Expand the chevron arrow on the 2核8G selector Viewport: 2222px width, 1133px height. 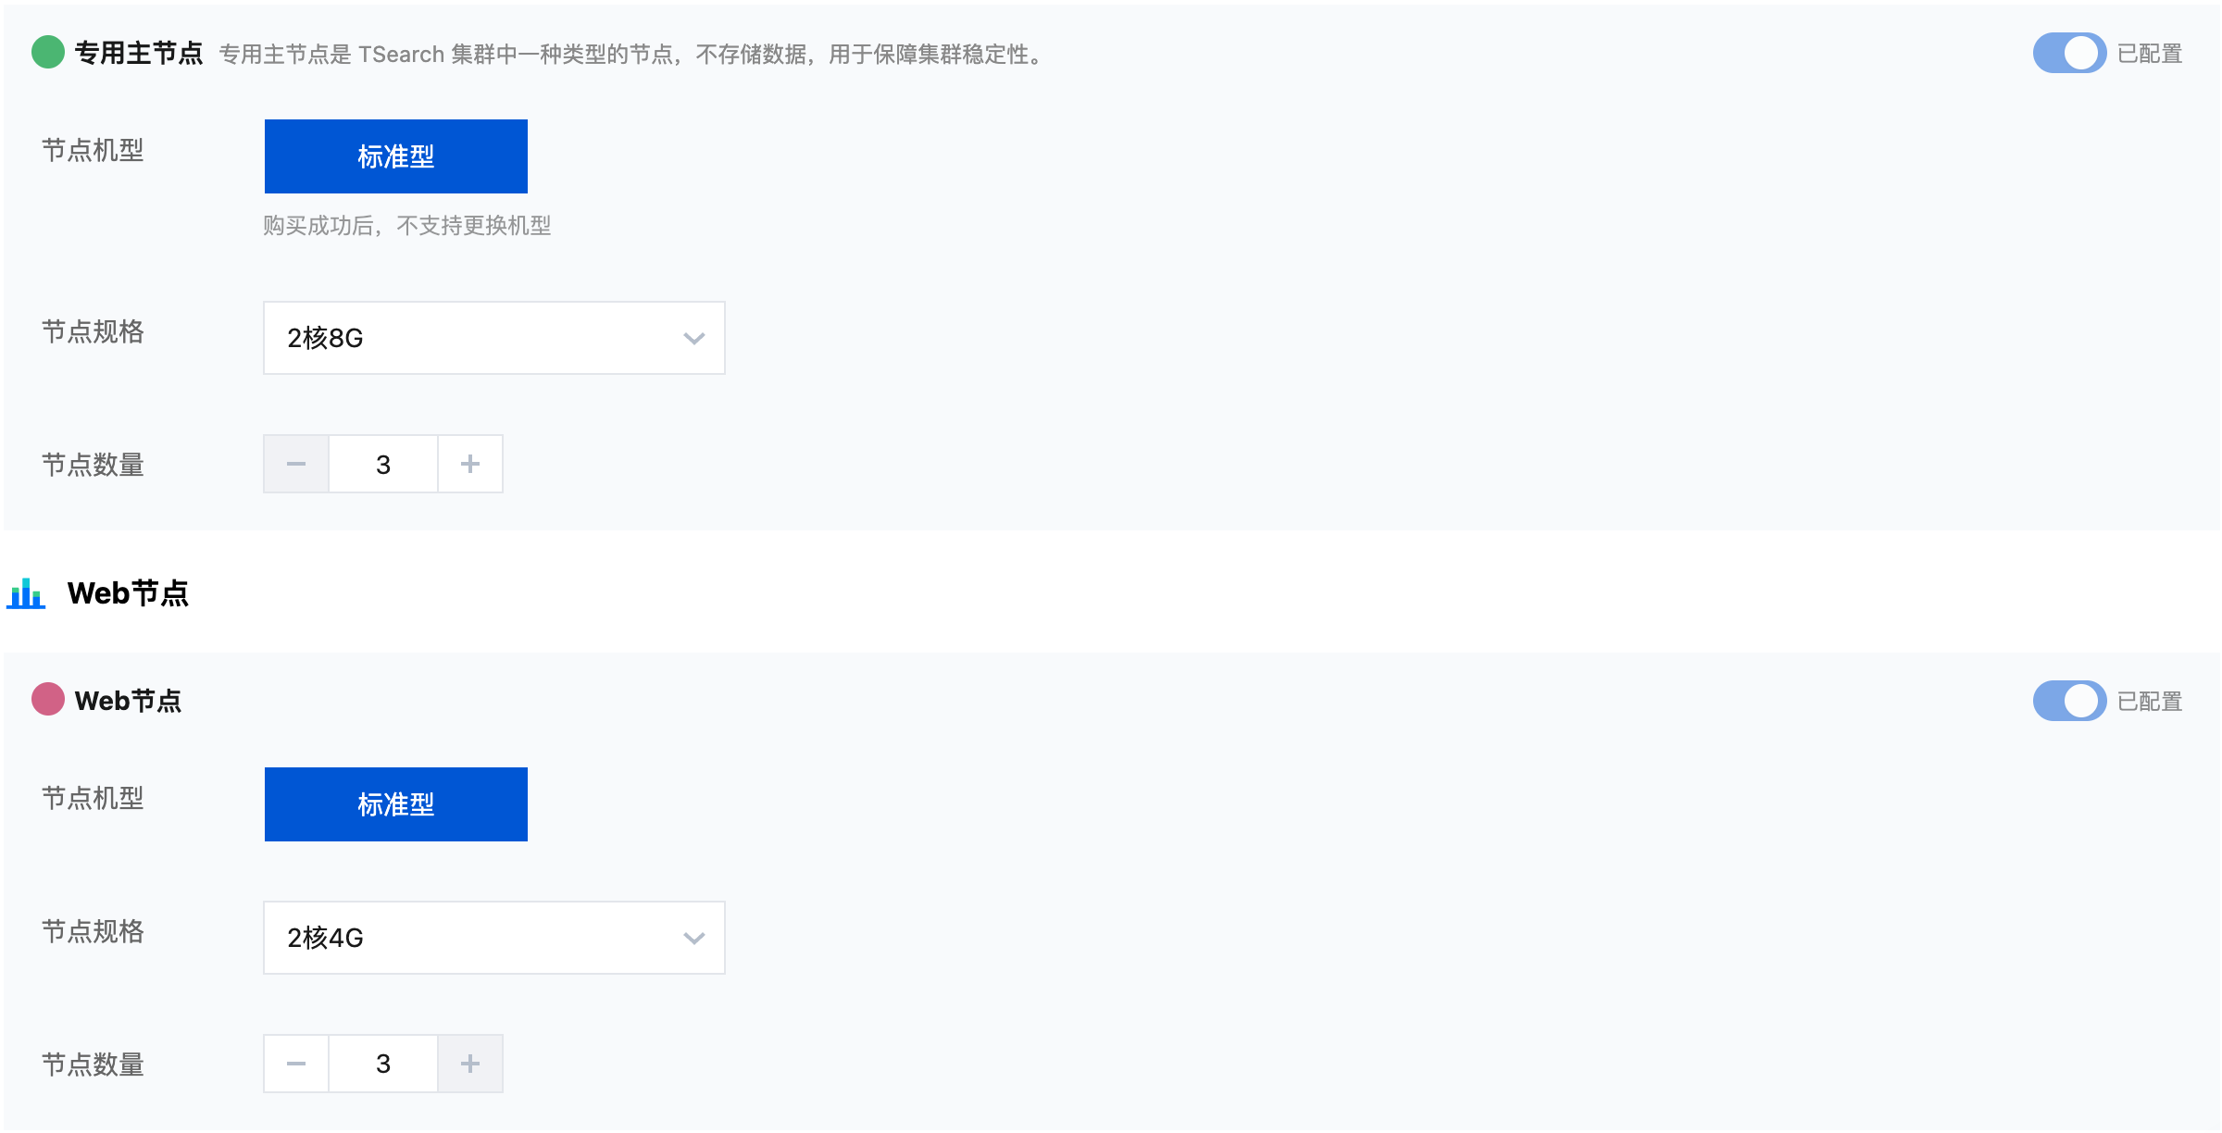[694, 339]
